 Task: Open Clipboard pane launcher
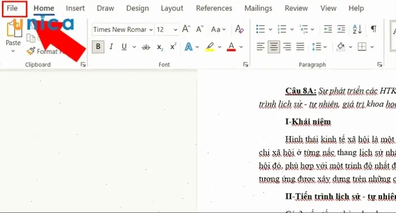click(x=83, y=65)
